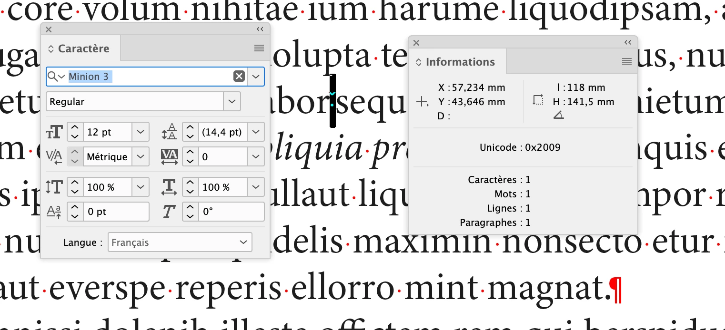Open the Langue Français dropdown

pyautogui.click(x=180, y=243)
